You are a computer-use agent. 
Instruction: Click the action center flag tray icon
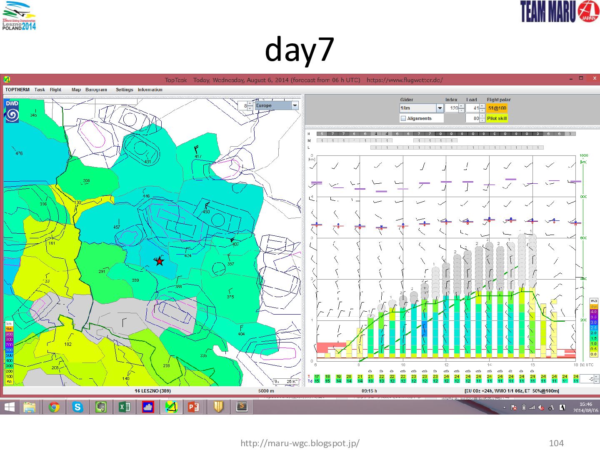pyautogui.click(x=514, y=407)
